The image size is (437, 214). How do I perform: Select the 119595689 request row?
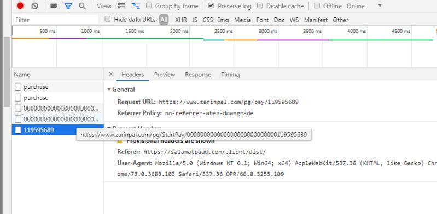[x=57, y=130]
